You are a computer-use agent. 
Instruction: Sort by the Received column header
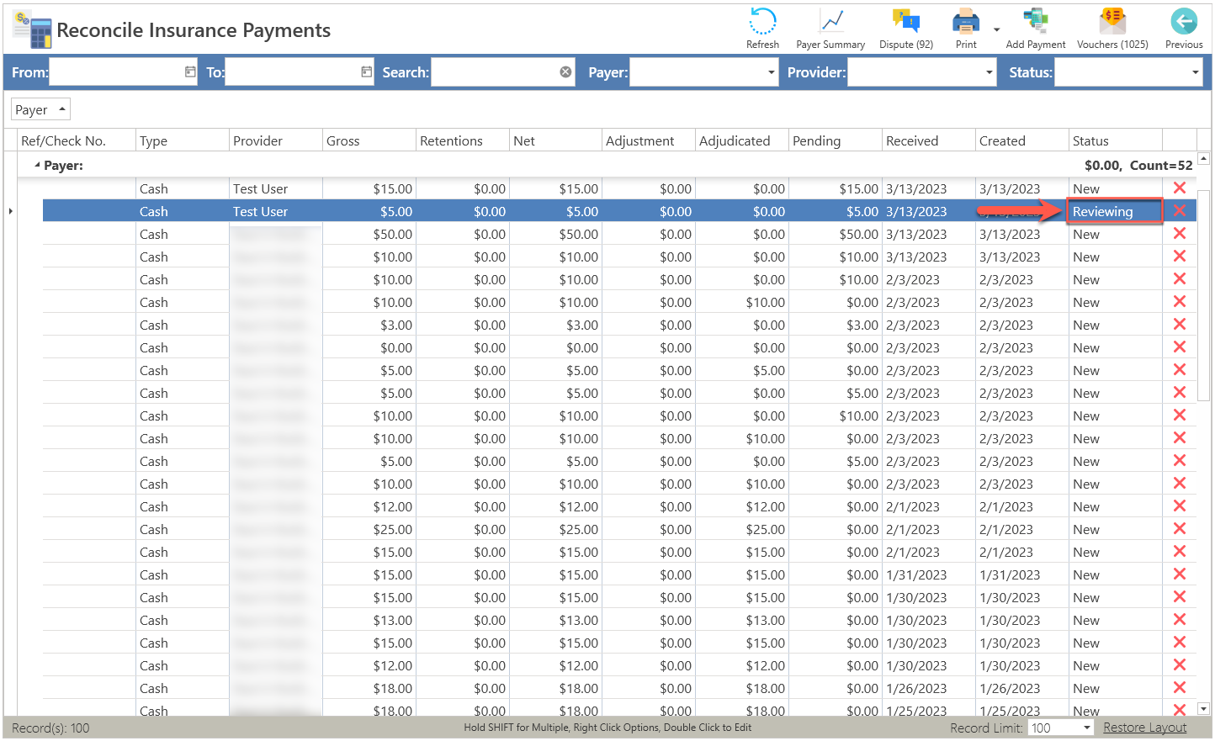tap(928, 140)
